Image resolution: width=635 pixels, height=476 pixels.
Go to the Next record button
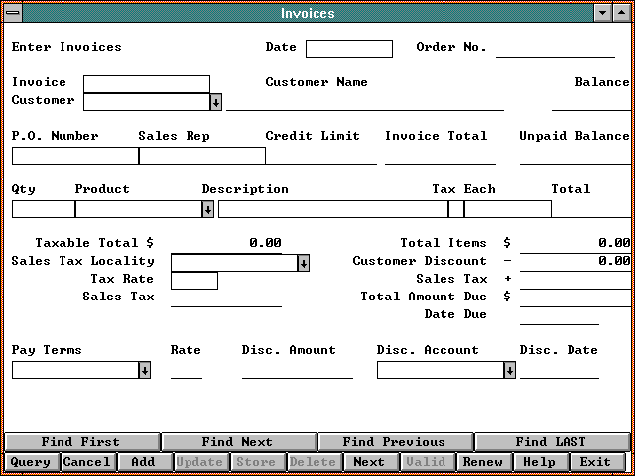pos(369,462)
